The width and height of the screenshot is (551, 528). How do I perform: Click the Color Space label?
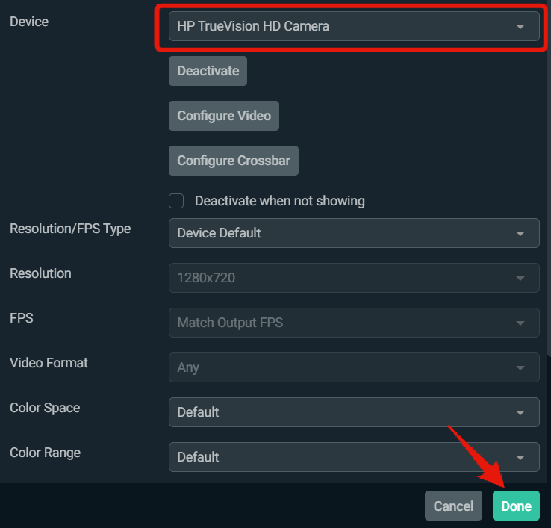(45, 408)
